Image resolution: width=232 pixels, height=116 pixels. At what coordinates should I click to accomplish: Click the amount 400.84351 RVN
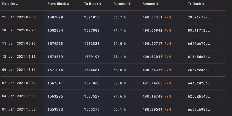157,17
